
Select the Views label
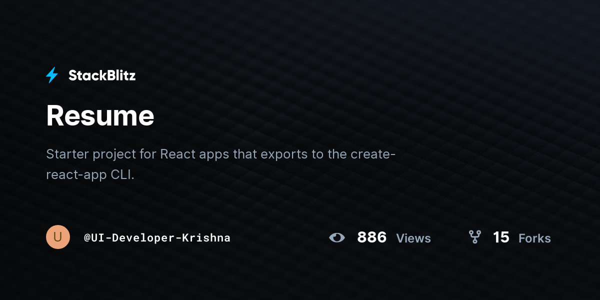click(x=413, y=238)
